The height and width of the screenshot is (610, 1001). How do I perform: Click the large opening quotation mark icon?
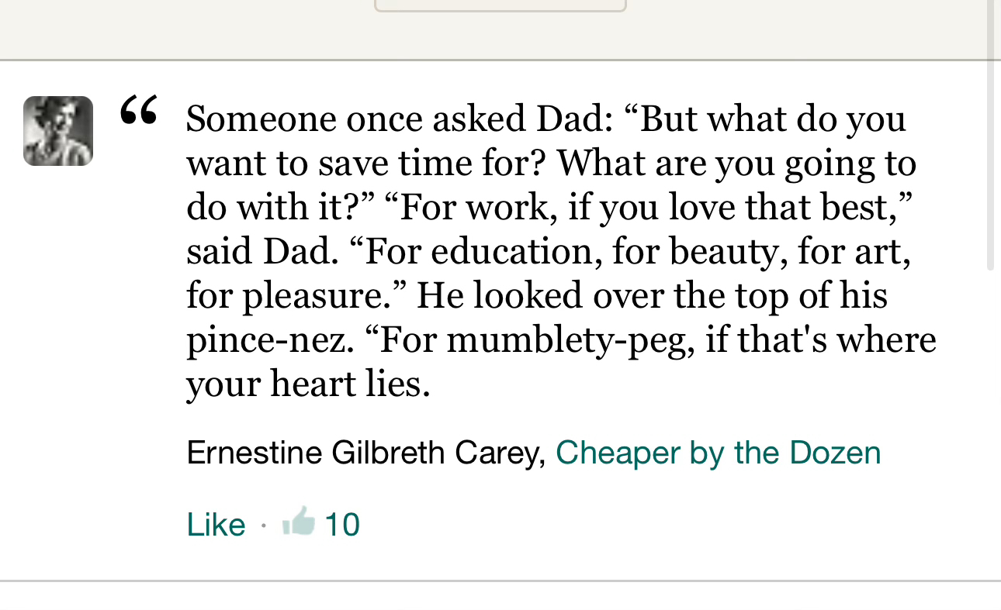pyautogui.click(x=140, y=111)
